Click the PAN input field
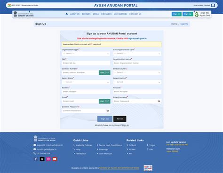The height and width of the screenshot is (173, 223). [x=86, y=63]
